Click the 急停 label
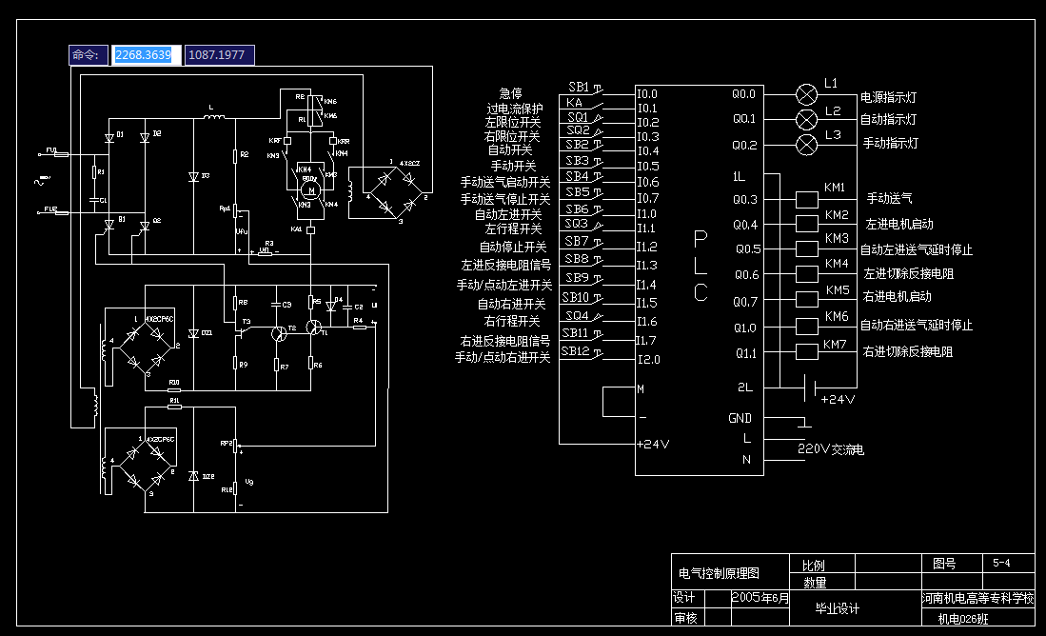Image resolution: width=1046 pixels, height=636 pixels. [x=510, y=93]
